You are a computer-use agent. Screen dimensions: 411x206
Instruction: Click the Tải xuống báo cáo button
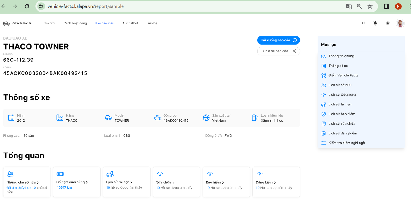278,40
